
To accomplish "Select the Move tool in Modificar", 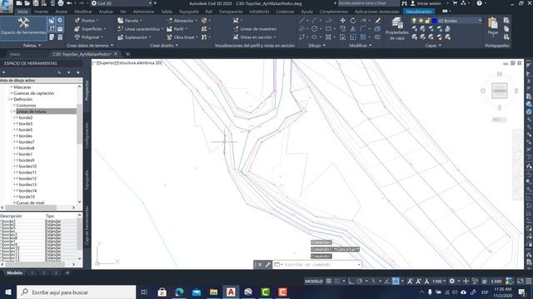I will 342,21.
